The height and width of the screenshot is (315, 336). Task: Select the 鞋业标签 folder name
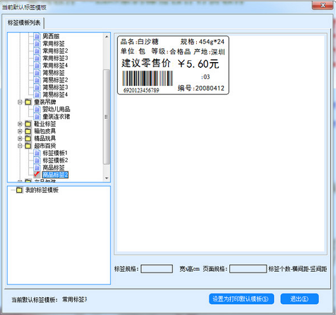tap(45, 124)
